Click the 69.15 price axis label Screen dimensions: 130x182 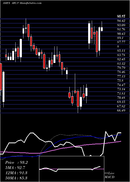[121, 102]
